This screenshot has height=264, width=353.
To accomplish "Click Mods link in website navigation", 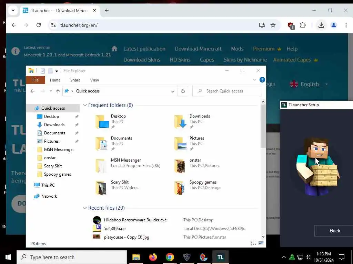I will click(237, 49).
